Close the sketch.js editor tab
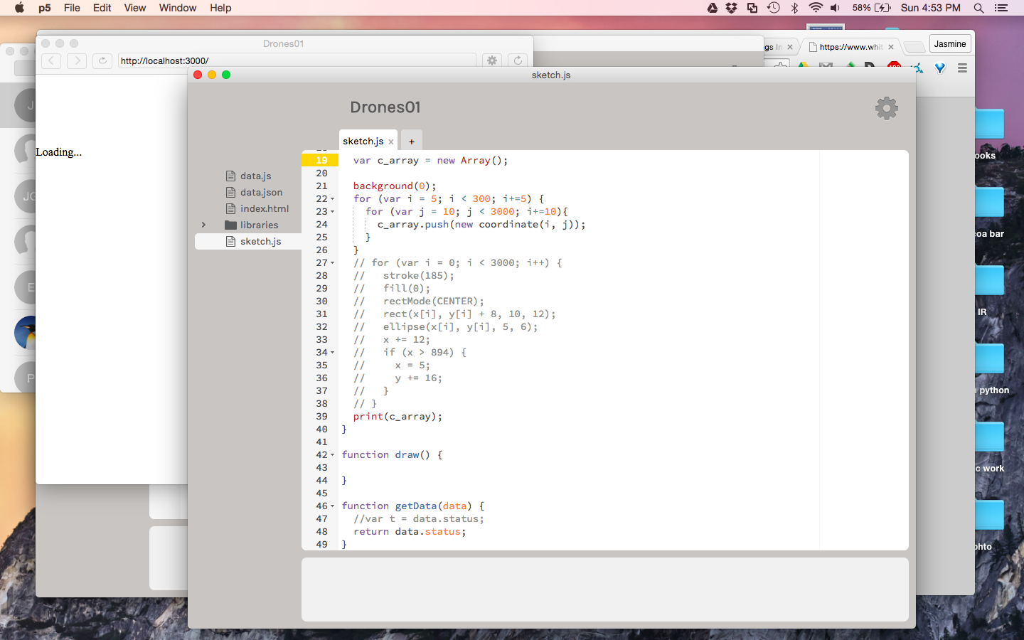The image size is (1024, 640). click(391, 142)
